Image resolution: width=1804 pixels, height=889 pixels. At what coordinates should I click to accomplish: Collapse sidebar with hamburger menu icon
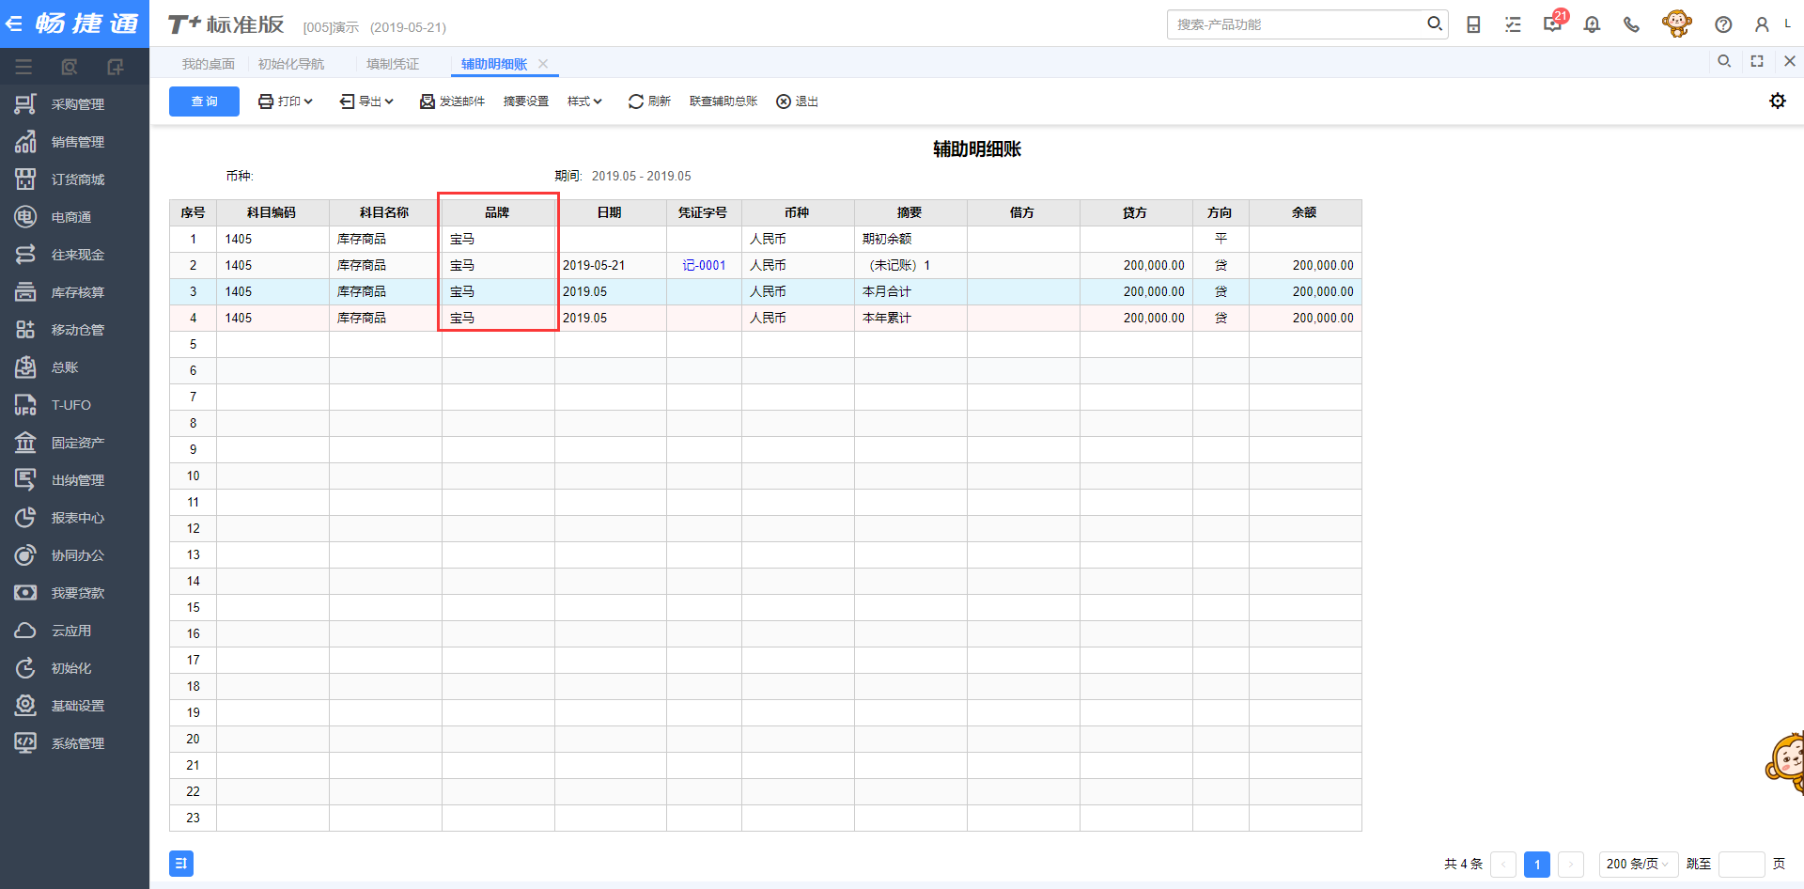(x=23, y=67)
